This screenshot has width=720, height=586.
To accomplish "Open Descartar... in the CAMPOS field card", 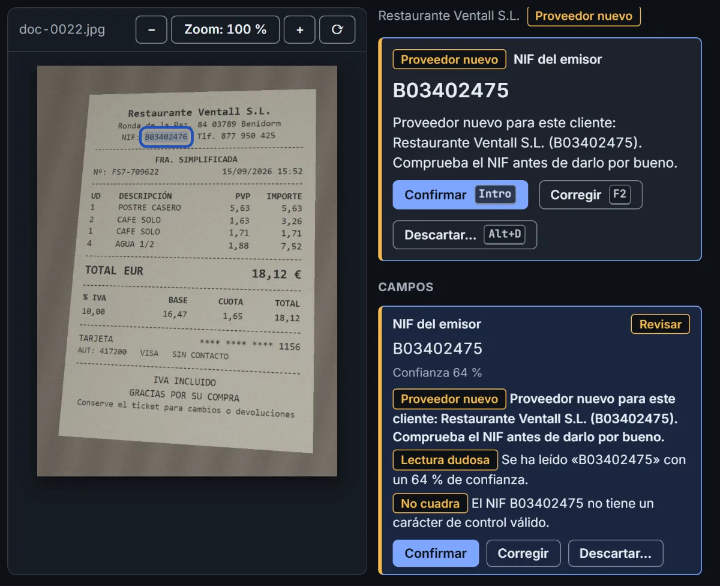I will coord(616,554).
